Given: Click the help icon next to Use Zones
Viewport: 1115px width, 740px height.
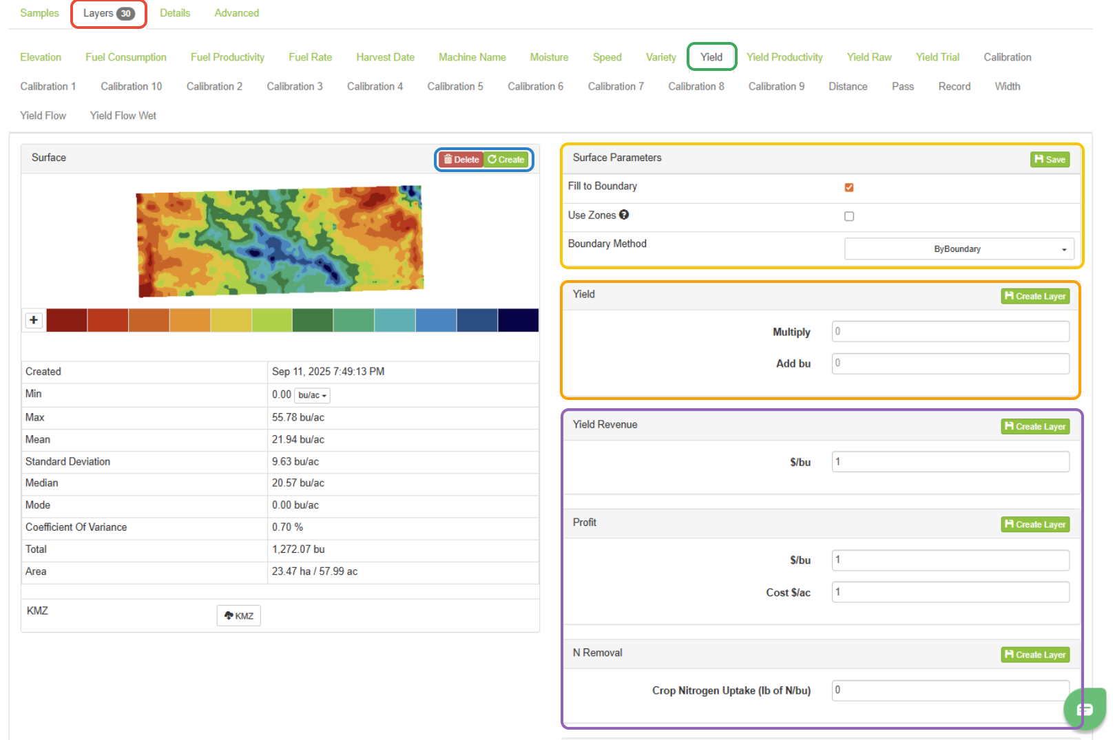Looking at the screenshot, I should (624, 215).
